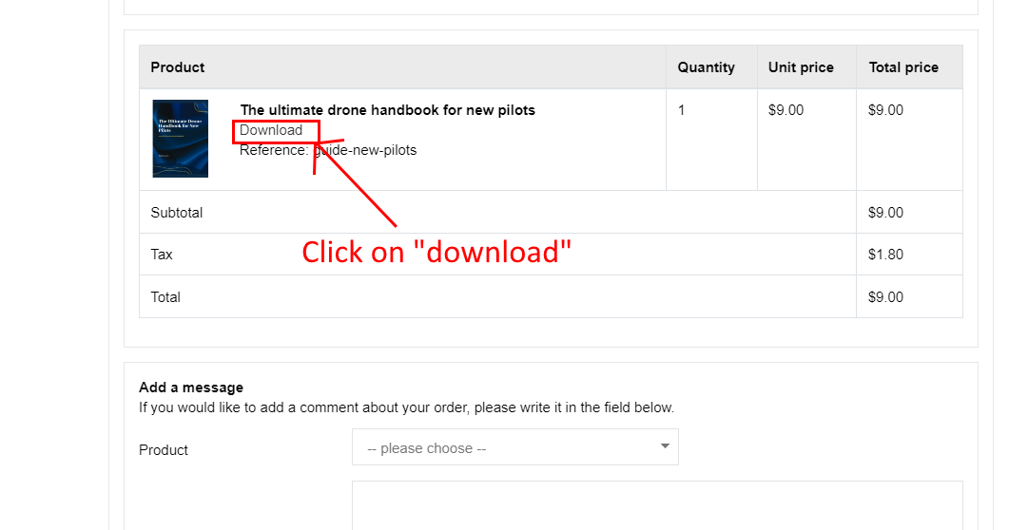
Task: Open the drone handbook cover thumbnail
Action: (x=180, y=139)
